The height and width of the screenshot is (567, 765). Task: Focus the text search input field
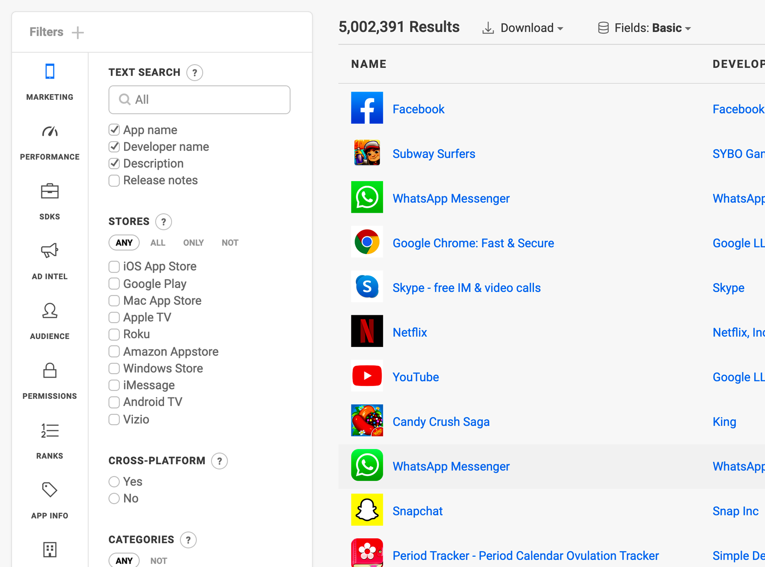(x=199, y=100)
